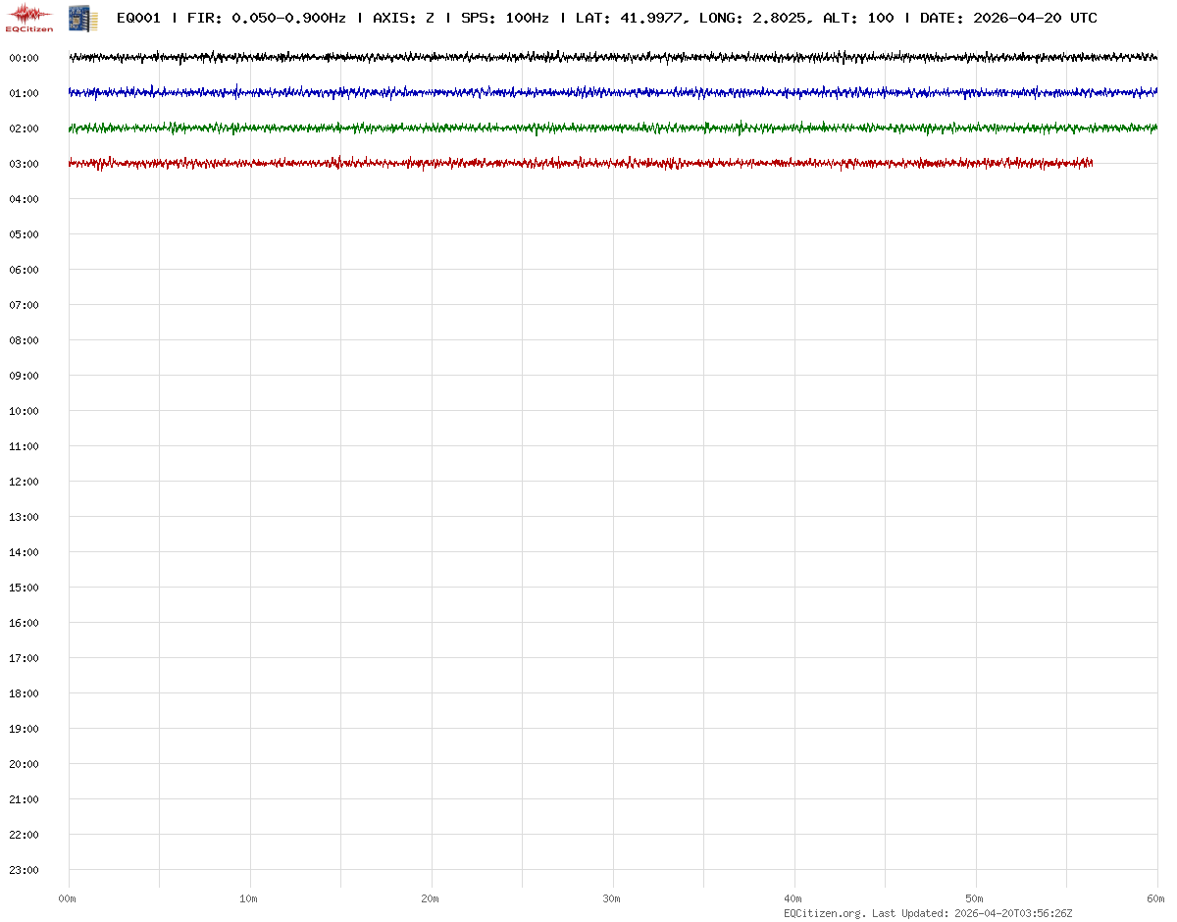Screen dimensions: 1177x922
Task: Click the black 00:00 hour trace
Action: click(x=588, y=58)
